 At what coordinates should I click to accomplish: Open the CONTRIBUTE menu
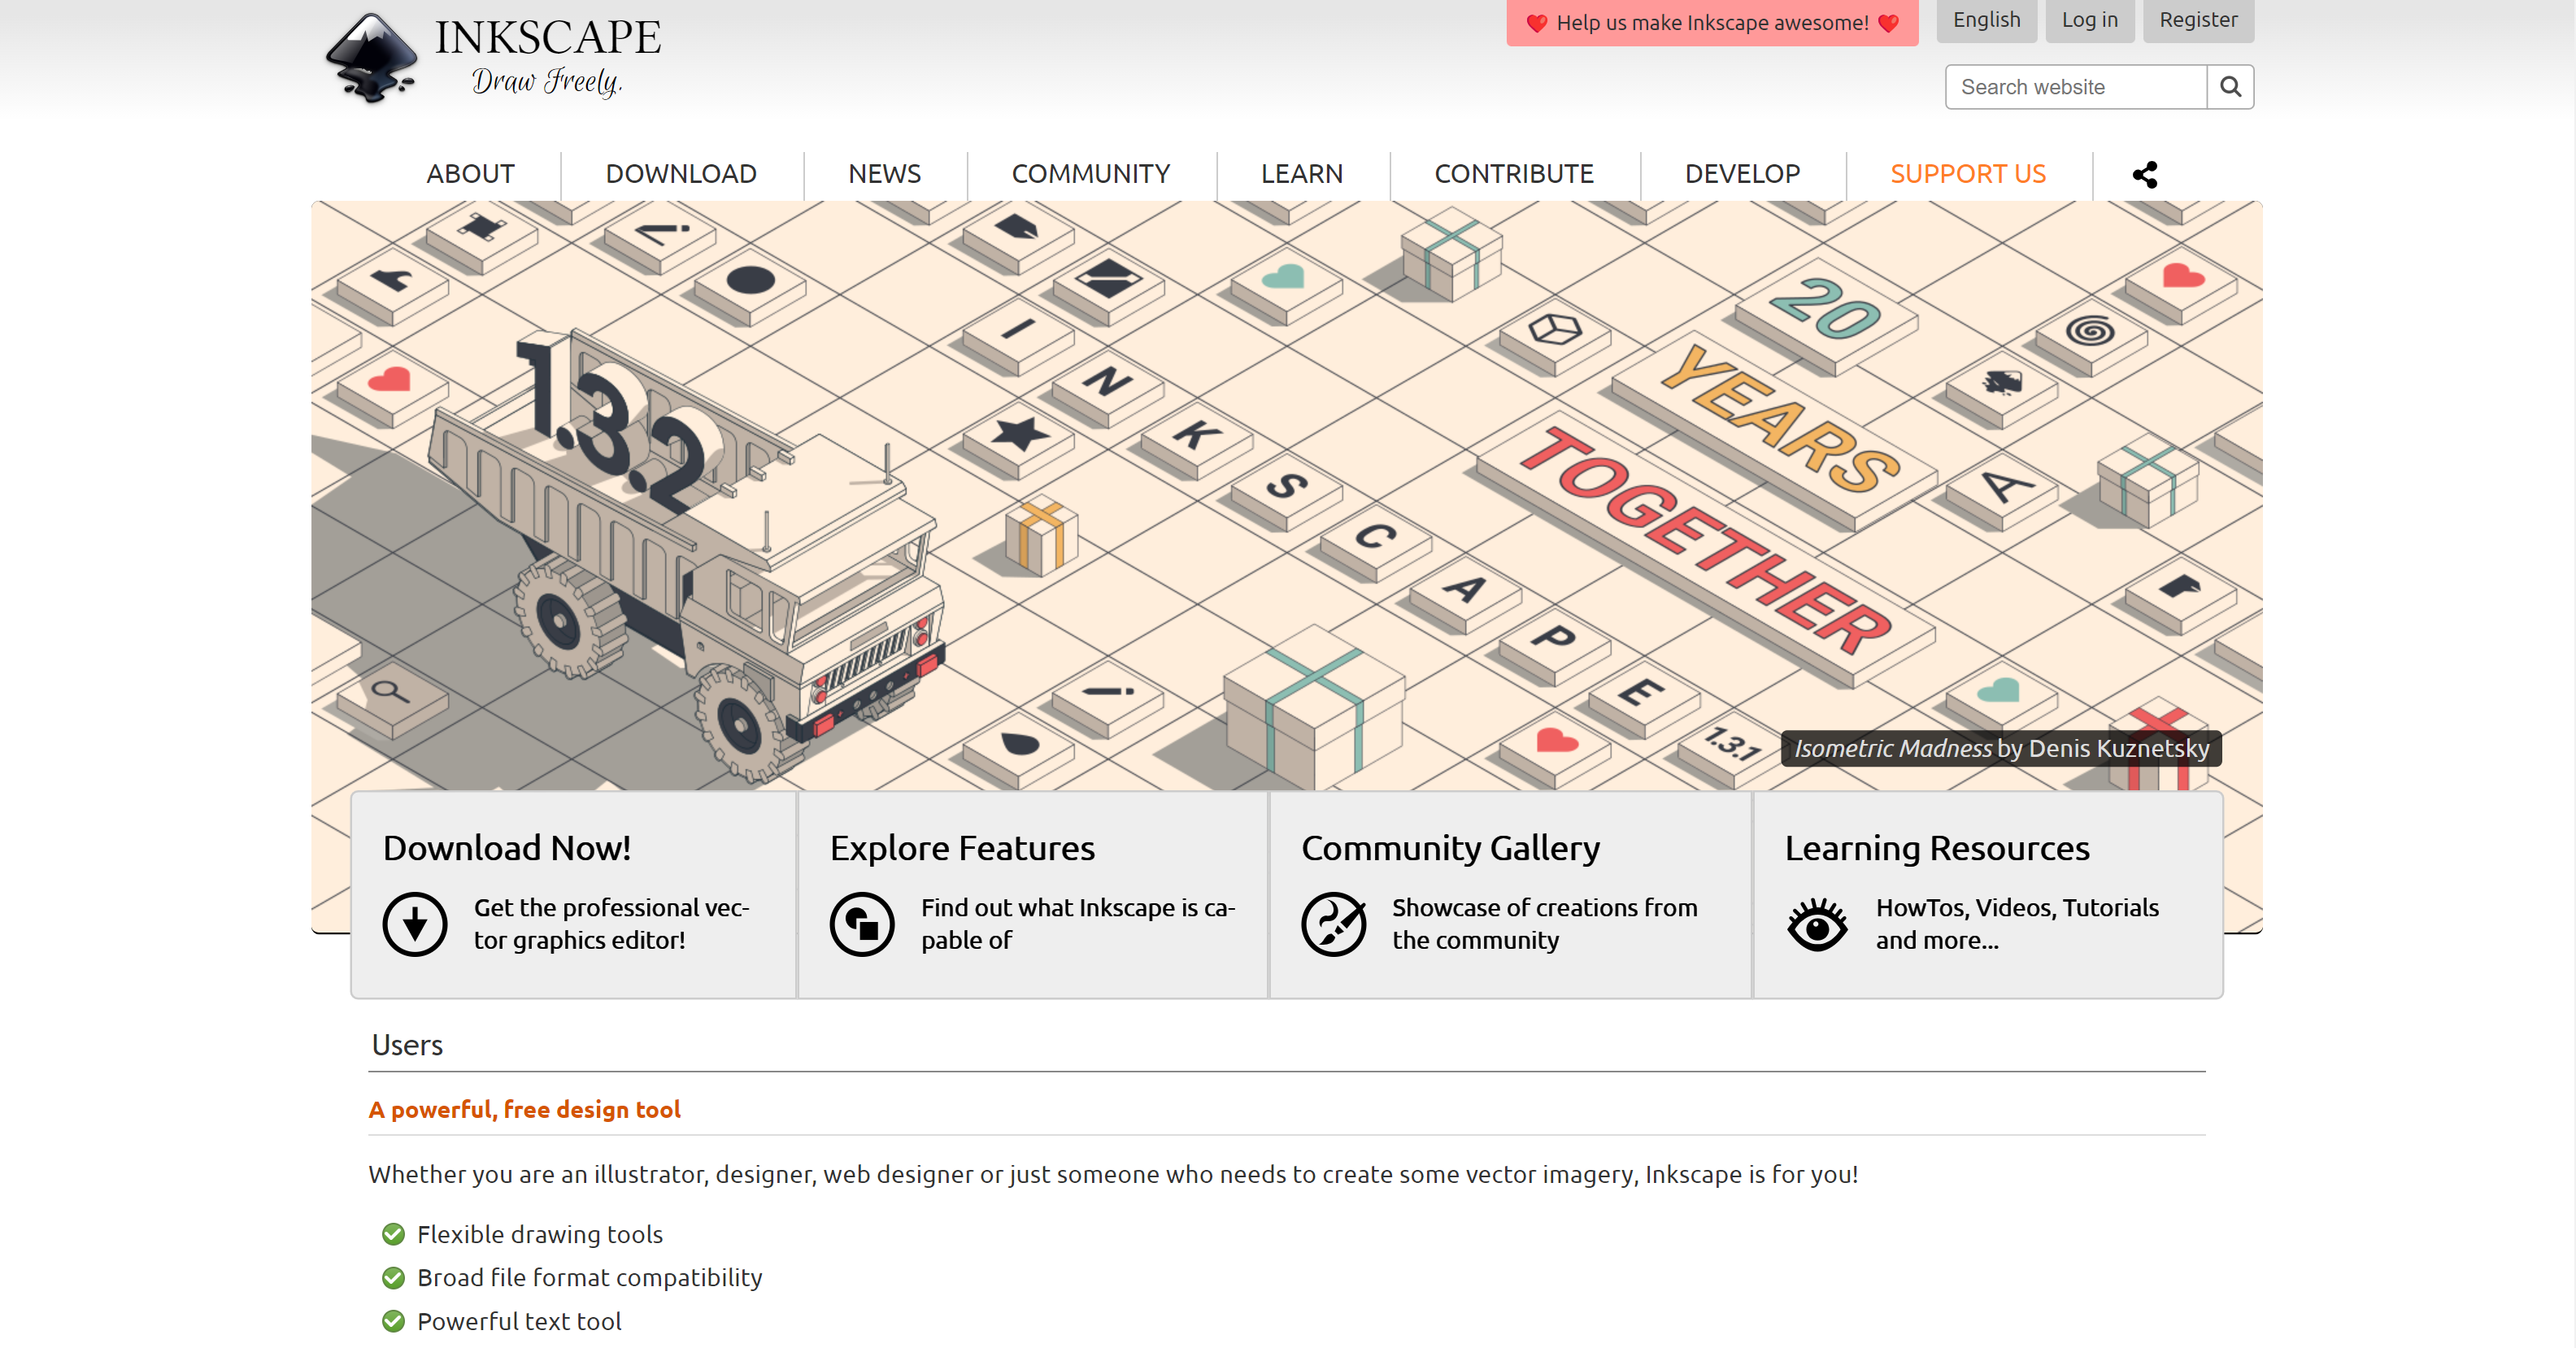pyautogui.click(x=1514, y=174)
